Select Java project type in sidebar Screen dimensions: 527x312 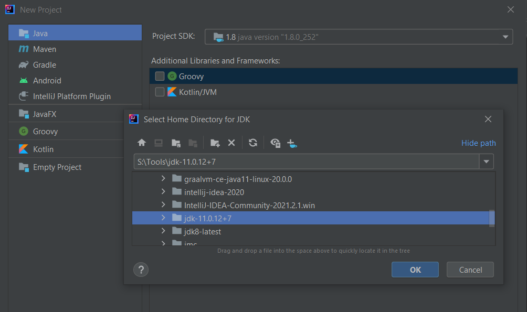75,33
